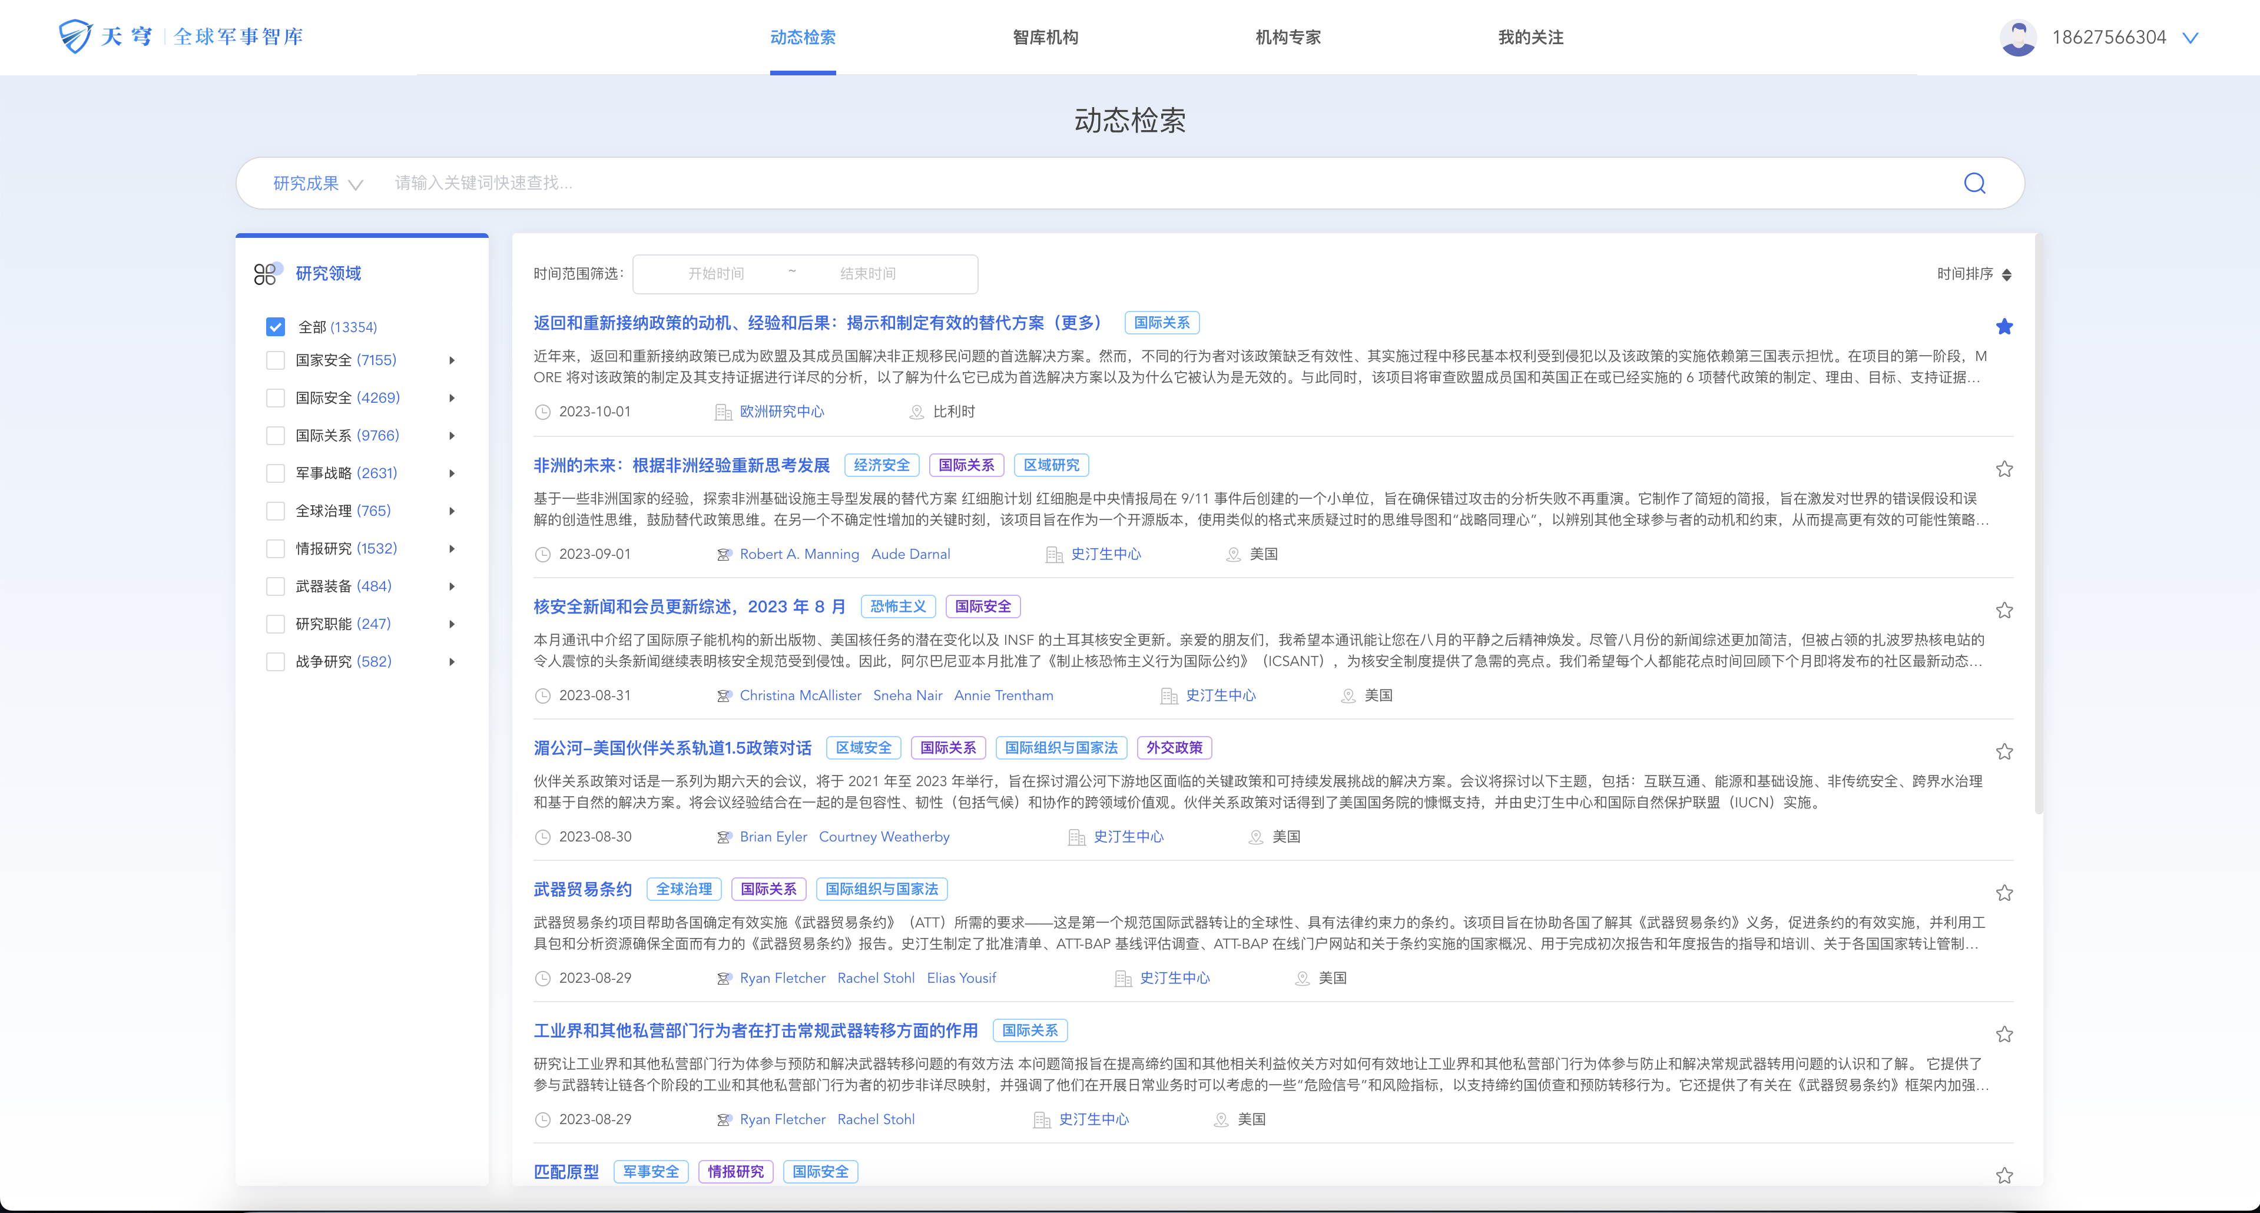Open the 返回和重新接纳政策 article title
The image size is (2260, 1213).
pyautogui.click(x=817, y=323)
